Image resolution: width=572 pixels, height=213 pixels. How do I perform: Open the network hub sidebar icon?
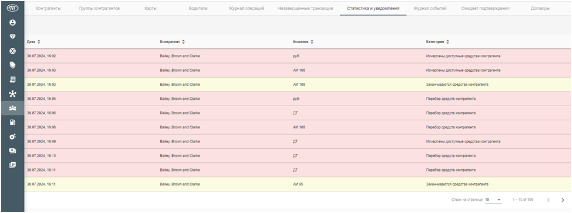point(12,94)
